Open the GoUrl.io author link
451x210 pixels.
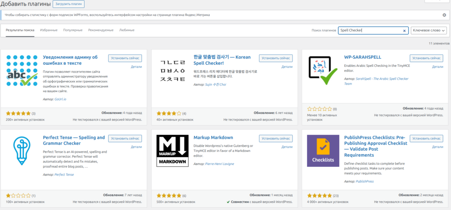(61, 99)
